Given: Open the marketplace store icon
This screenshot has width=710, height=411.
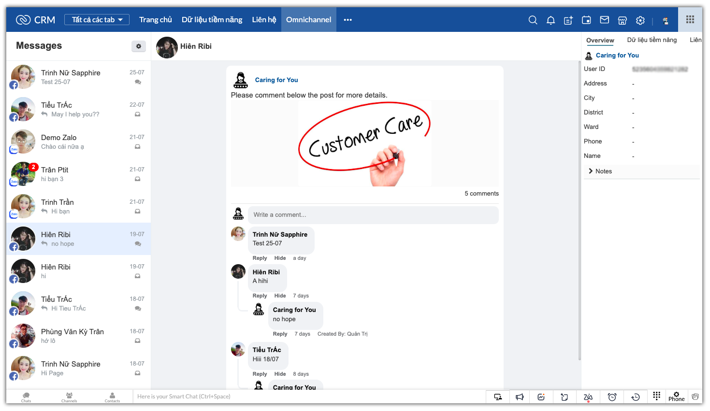Looking at the screenshot, I should [x=623, y=20].
